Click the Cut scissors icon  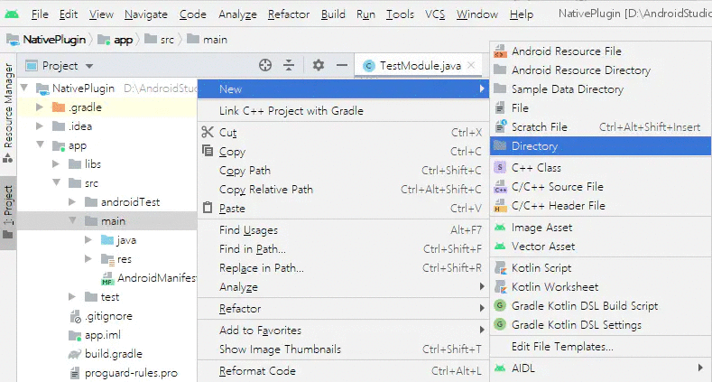click(x=206, y=132)
